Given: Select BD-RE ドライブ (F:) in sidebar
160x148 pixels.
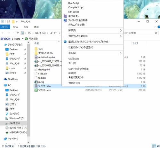Looking at the screenshot, I should click(x=16, y=128).
